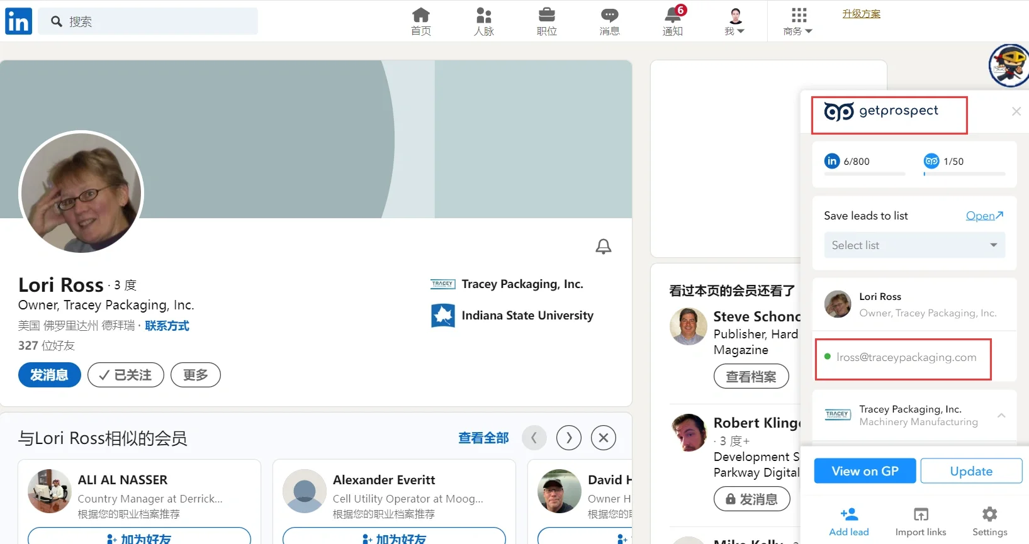Click the green verified email dot

(827, 357)
